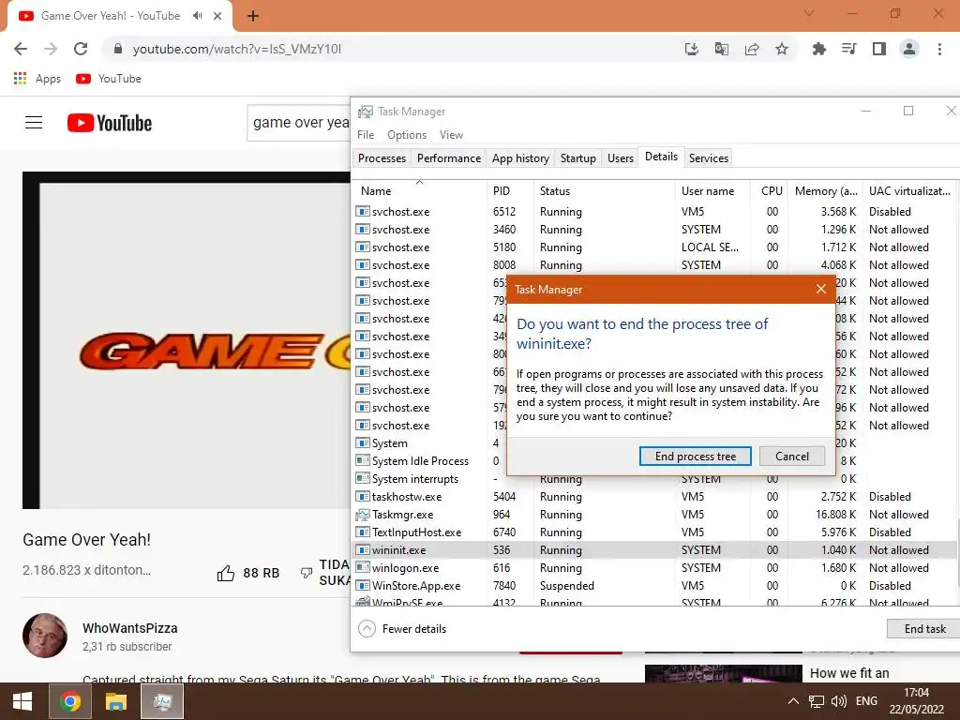Image resolution: width=960 pixels, height=720 pixels.
Task: Go back in Chrome browser
Action: click(21, 49)
